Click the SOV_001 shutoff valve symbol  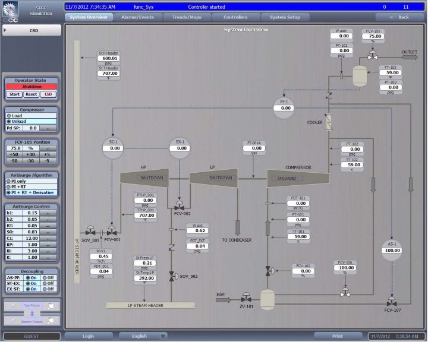(90, 231)
